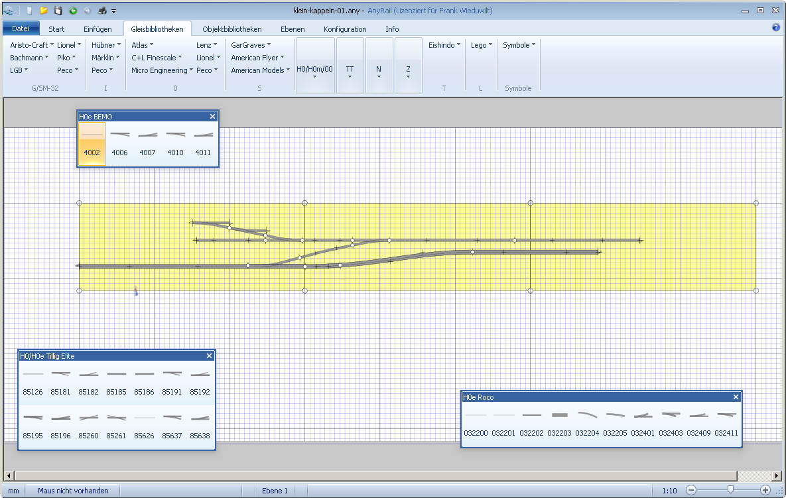Select Roco curved track 032204
786x498 pixels.
click(587, 423)
